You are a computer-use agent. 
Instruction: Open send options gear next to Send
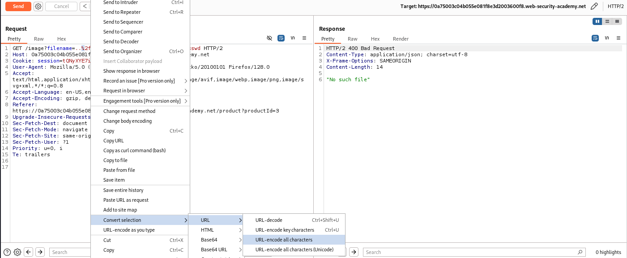[38, 6]
